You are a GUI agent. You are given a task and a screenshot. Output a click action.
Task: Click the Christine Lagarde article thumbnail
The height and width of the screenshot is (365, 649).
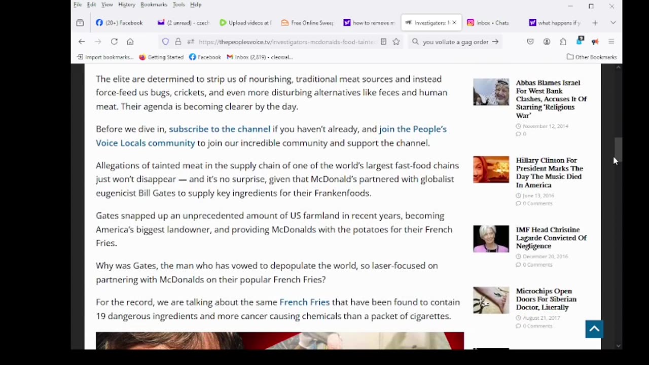click(x=491, y=239)
